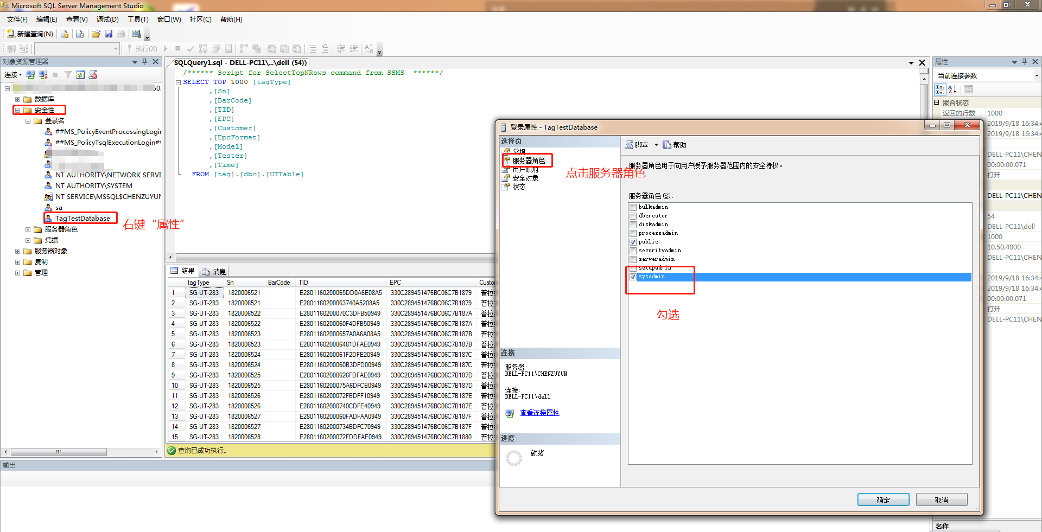Open file using the folder toolbar icon
The width and height of the screenshot is (1042, 532).
coord(96,34)
